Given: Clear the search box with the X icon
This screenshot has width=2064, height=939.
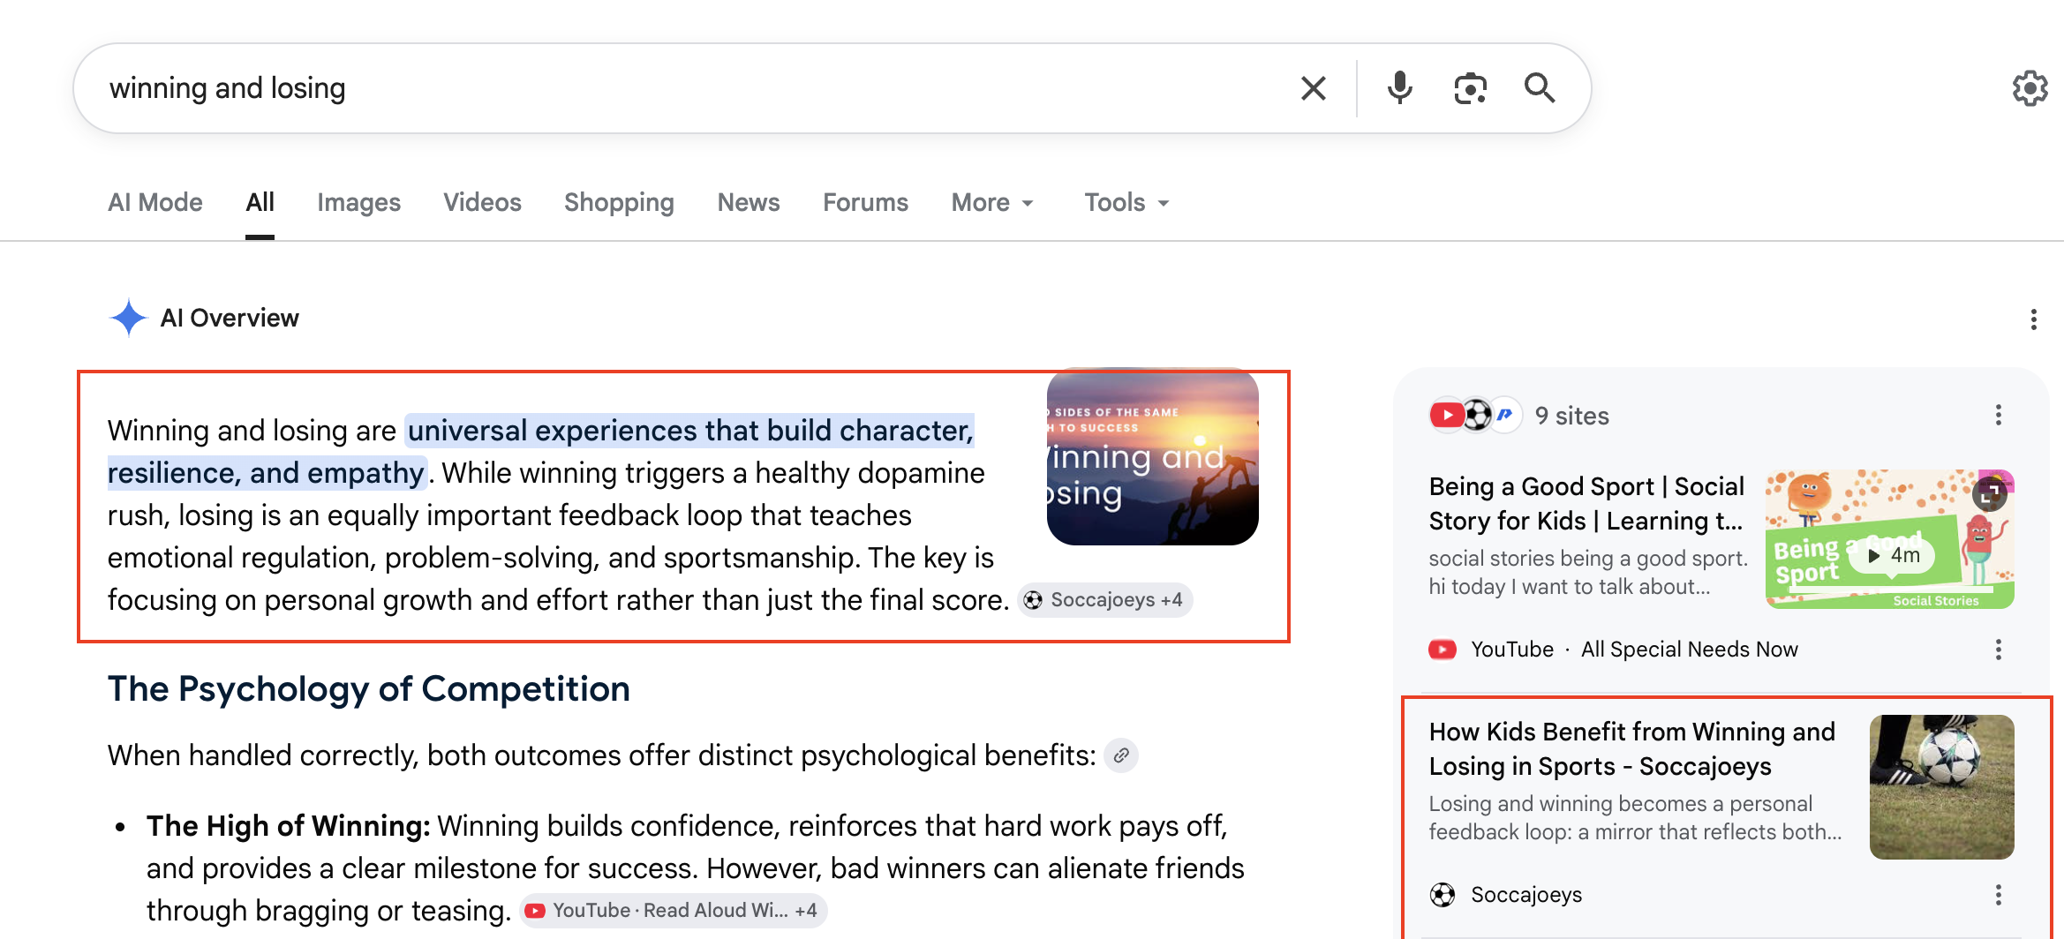Looking at the screenshot, I should pyautogui.click(x=1313, y=88).
